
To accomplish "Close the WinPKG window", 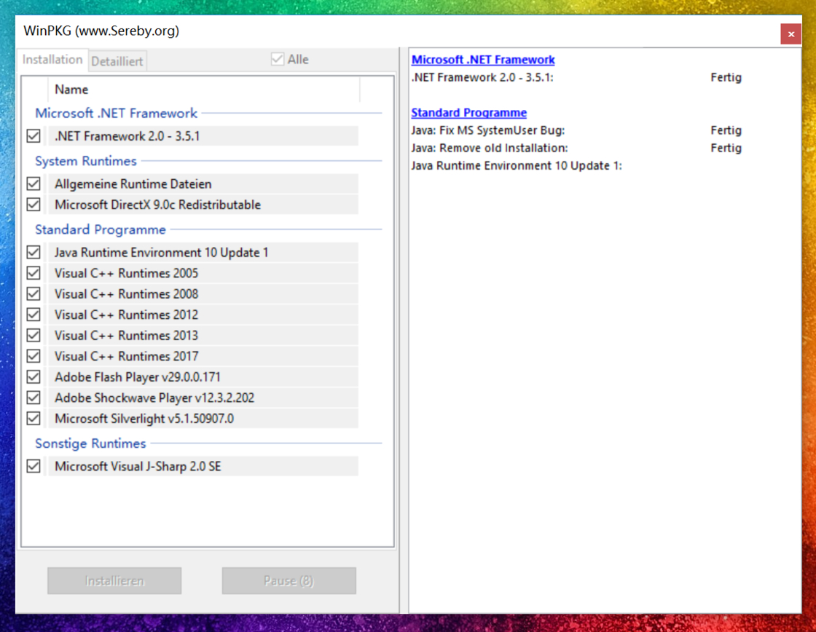I will [790, 34].
